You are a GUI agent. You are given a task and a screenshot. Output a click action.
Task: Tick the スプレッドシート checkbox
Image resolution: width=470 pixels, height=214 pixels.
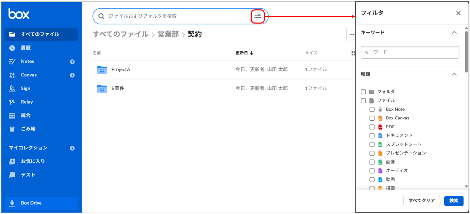[x=372, y=145]
